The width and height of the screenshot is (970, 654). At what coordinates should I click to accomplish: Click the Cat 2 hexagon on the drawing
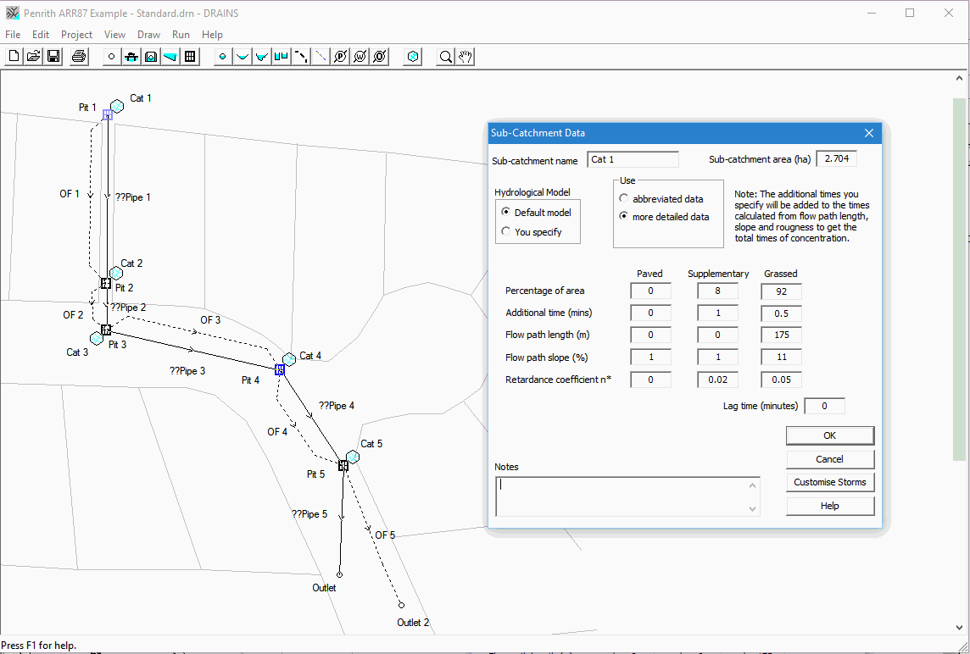pyautogui.click(x=115, y=273)
